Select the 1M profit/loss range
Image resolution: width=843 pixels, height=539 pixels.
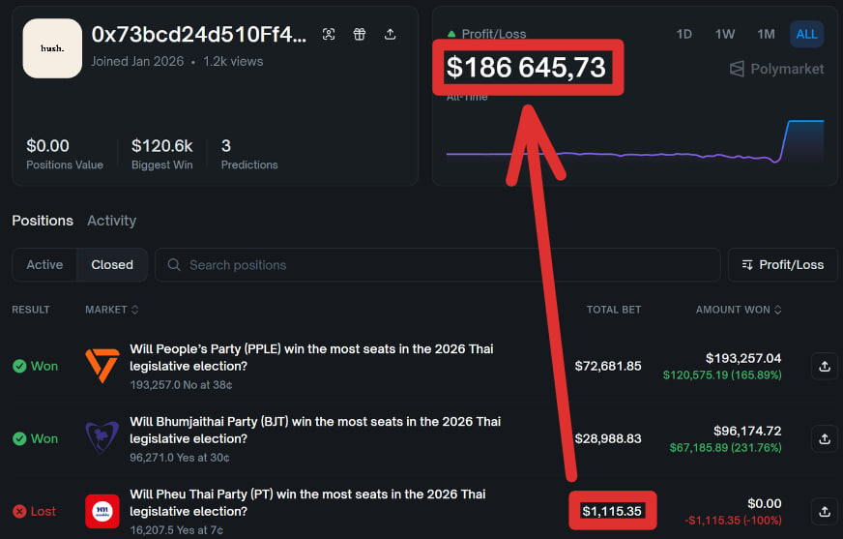[766, 35]
